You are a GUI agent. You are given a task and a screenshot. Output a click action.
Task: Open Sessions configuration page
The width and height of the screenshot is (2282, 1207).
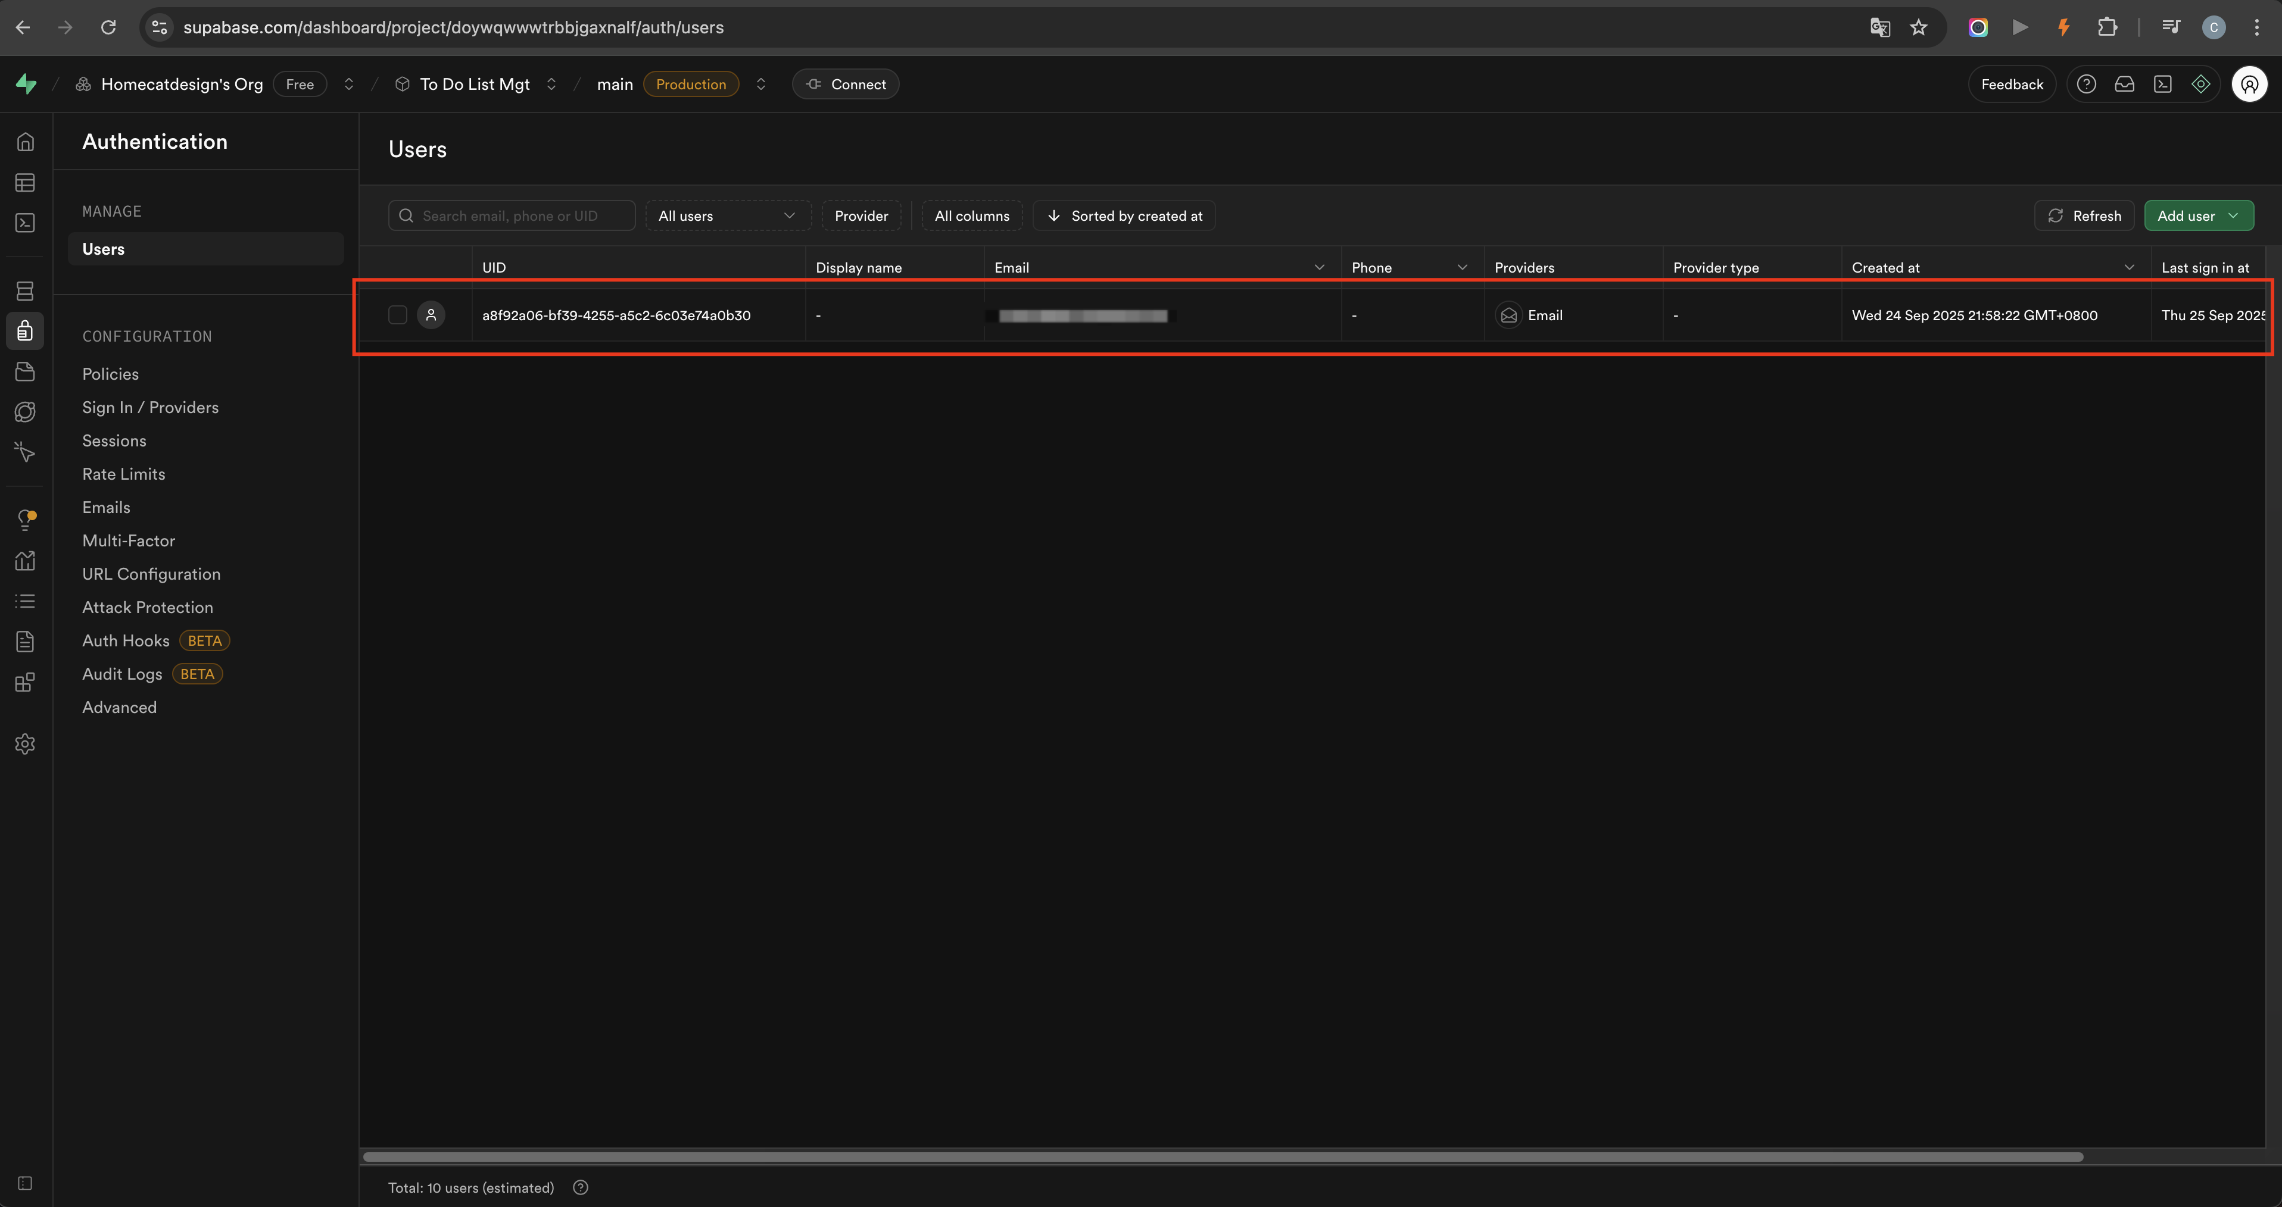click(114, 441)
